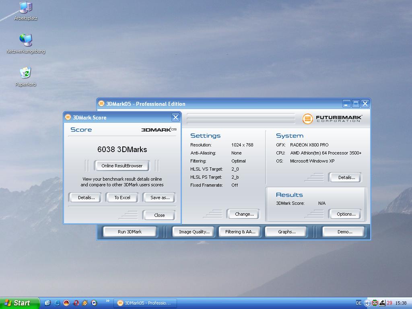Click the 15:38 system clock
The image size is (412, 309).
pos(401,303)
